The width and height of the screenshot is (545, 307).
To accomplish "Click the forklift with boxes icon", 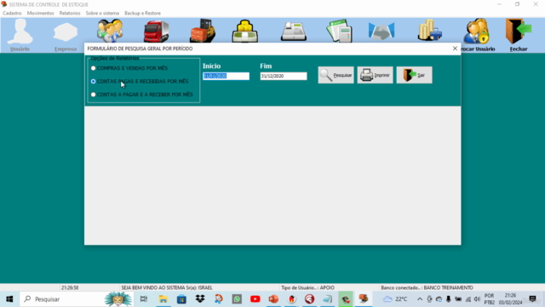I will tap(203, 31).
